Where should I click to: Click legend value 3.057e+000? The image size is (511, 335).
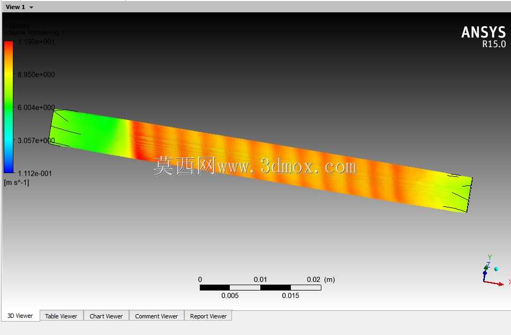tap(36, 140)
